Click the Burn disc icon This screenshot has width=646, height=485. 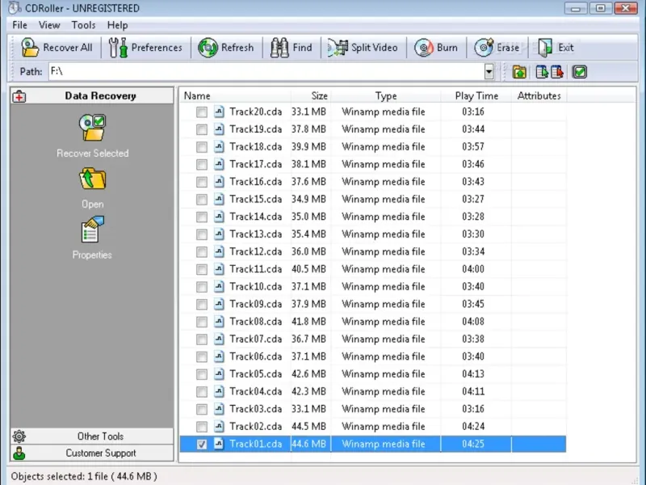click(x=423, y=48)
